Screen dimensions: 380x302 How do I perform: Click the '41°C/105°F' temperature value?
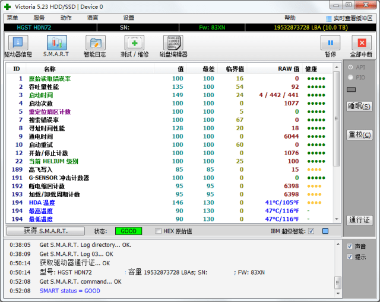click(282, 203)
